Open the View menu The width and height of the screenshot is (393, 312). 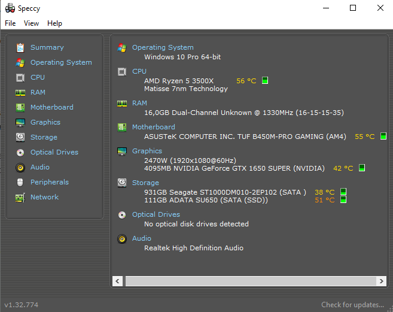tap(31, 23)
